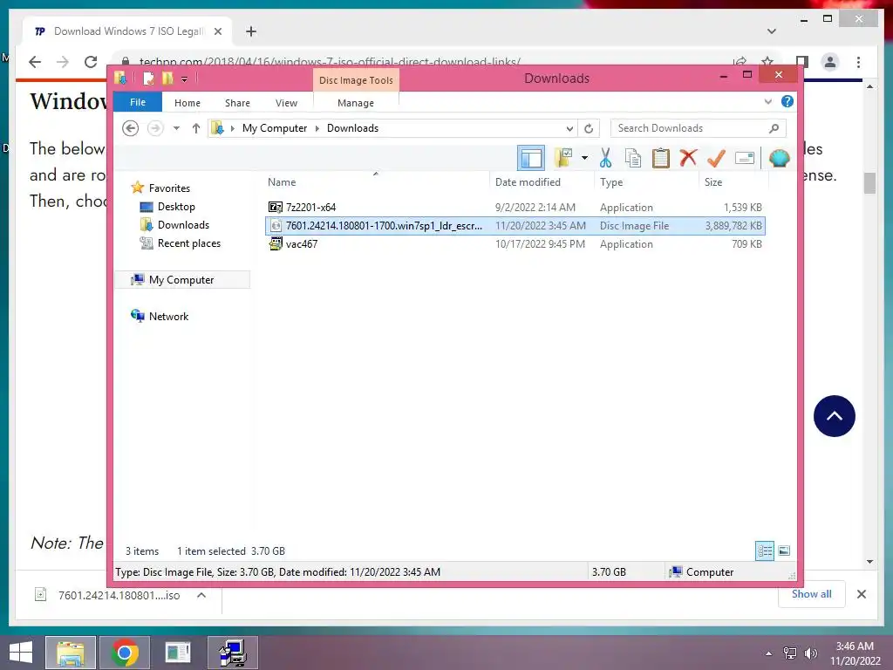This screenshot has width=893, height=670.
Task: Expand the quick access toolbar customize arrow
Action: pos(185,79)
